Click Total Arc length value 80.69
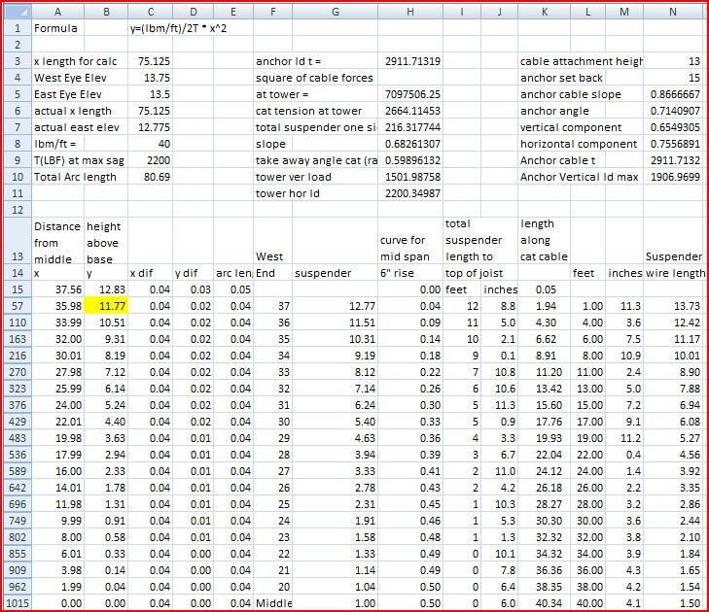 [x=150, y=177]
